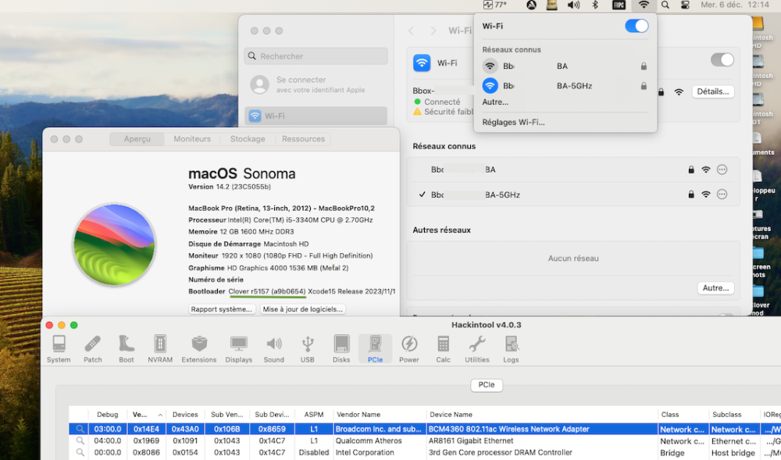Click the BA network row in Réseaux connus
Screen dimensions: 781x460
[x=573, y=169]
